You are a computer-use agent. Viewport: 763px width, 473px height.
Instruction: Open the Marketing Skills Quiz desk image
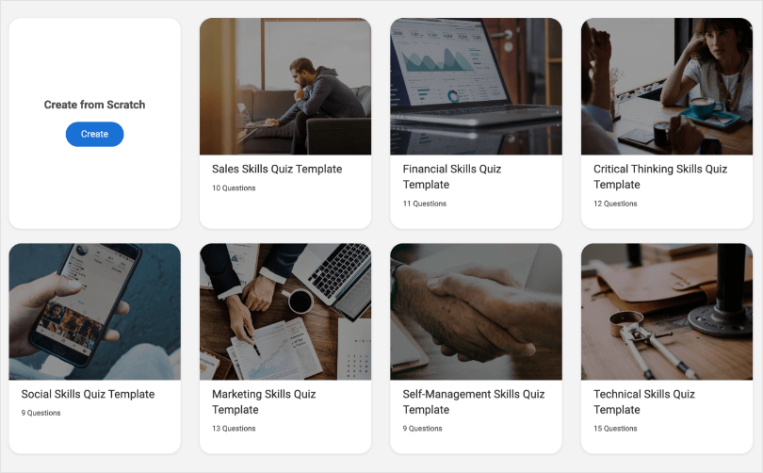click(285, 312)
